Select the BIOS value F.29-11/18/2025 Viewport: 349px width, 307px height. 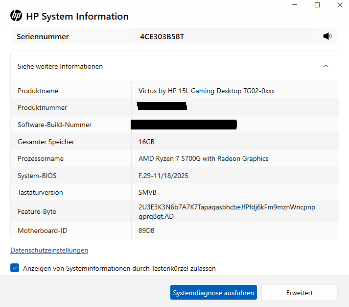point(163,176)
